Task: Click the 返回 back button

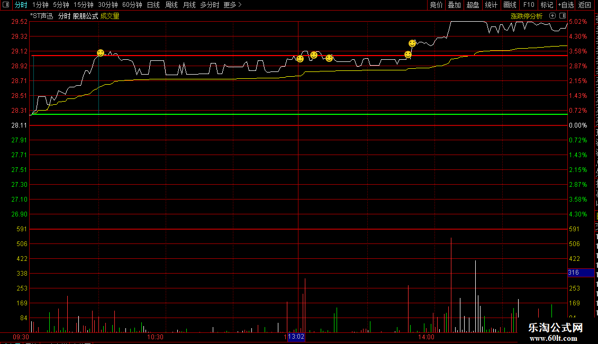Action: [x=585, y=5]
